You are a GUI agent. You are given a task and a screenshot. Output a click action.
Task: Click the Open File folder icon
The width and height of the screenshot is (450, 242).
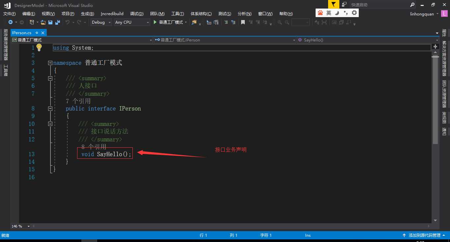click(43, 22)
